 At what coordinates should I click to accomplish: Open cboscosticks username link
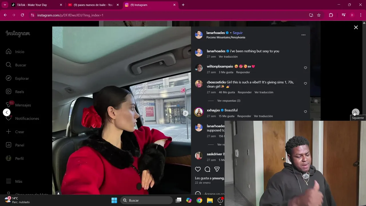point(216,82)
